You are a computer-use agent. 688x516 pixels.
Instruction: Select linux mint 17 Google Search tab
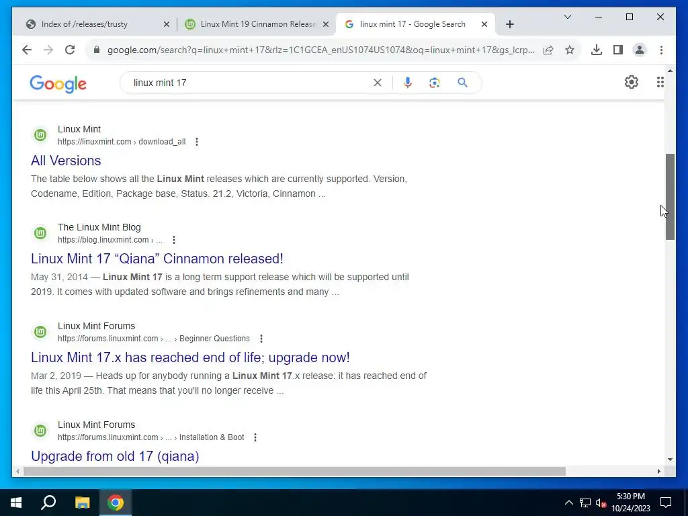[413, 24]
